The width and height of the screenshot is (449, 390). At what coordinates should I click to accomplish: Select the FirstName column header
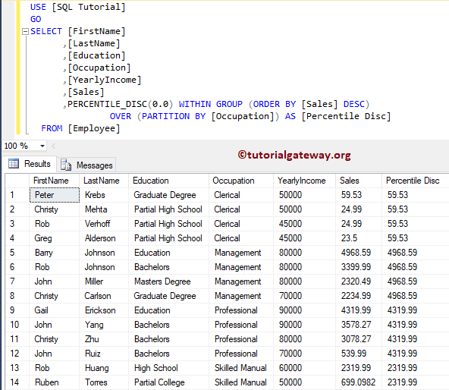point(55,181)
